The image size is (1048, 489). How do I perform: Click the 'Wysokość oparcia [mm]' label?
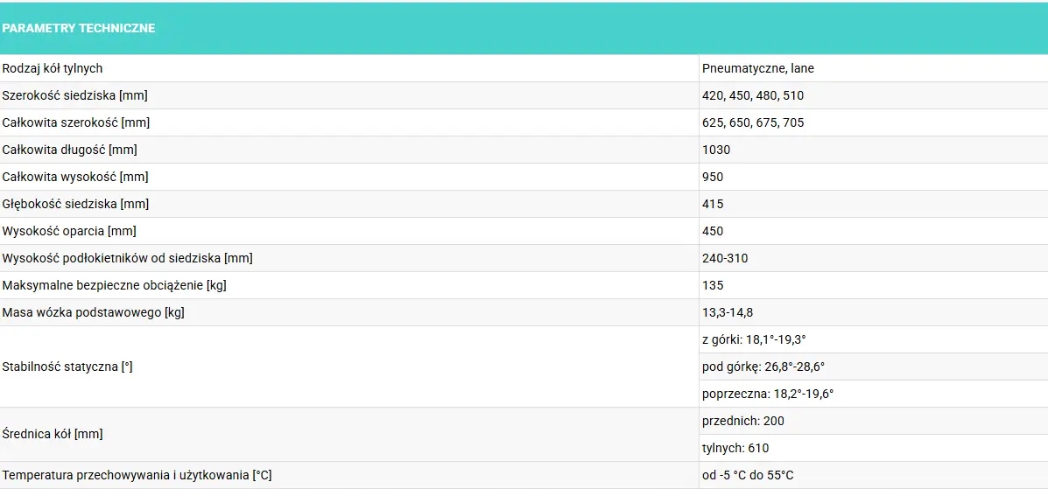coord(69,231)
